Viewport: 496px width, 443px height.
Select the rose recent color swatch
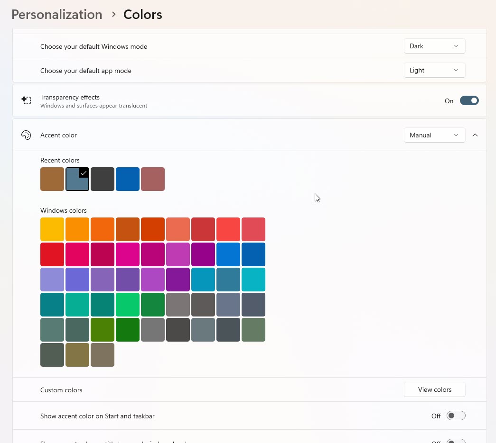coord(152,179)
